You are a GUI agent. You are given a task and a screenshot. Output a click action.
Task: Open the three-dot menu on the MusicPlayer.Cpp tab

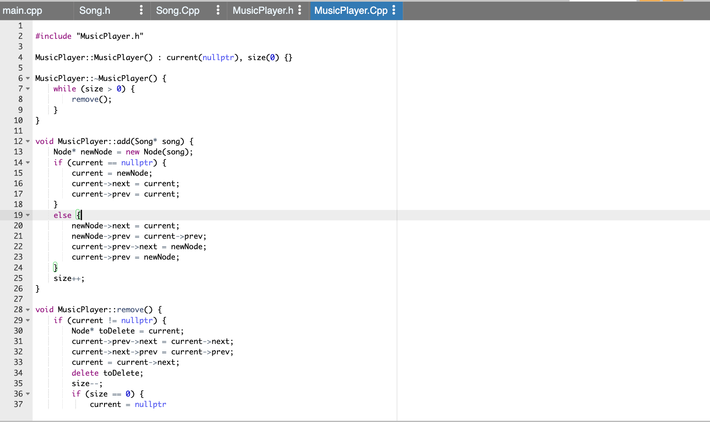(394, 10)
